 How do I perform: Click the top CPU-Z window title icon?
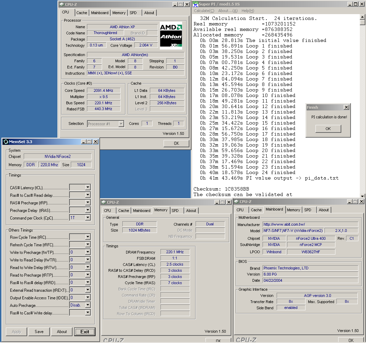(62, 4)
